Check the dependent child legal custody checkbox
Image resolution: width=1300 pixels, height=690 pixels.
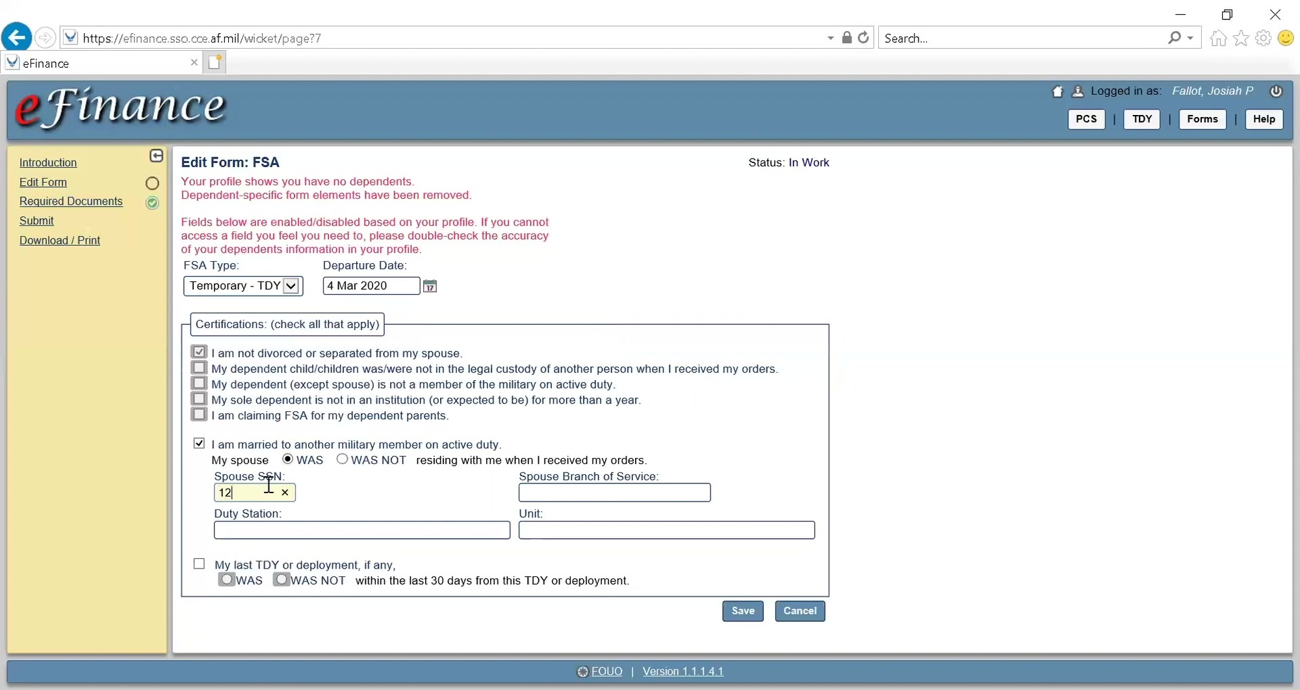coord(199,367)
